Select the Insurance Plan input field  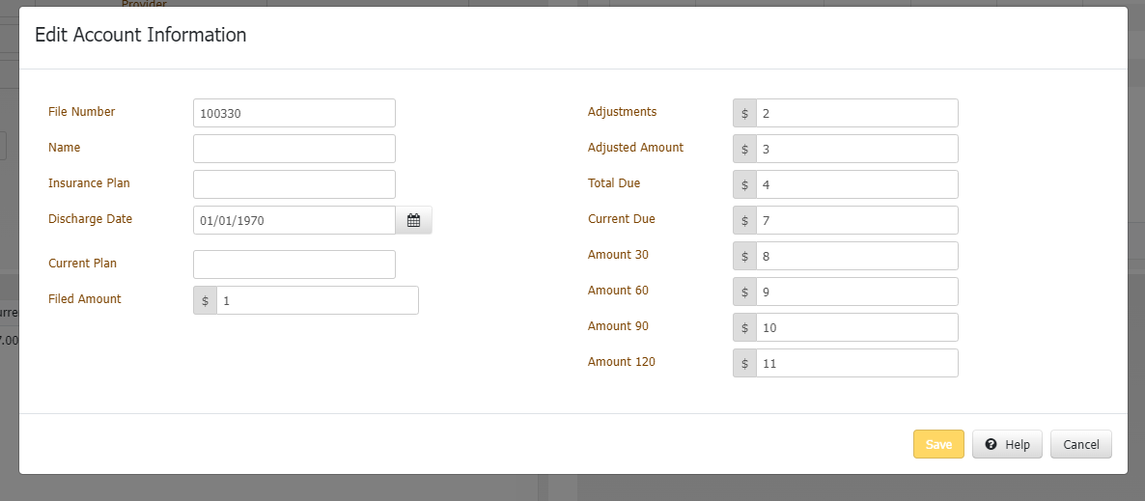pos(294,184)
